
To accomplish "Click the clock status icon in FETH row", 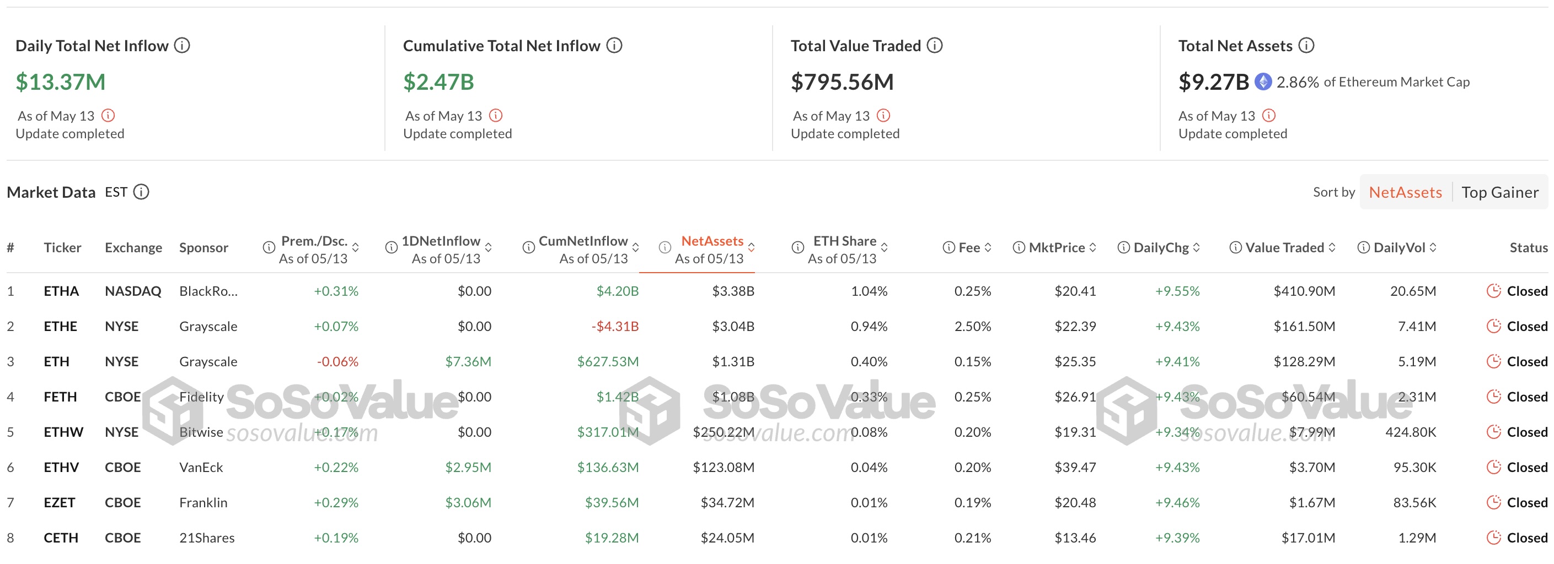I will (x=1494, y=397).
